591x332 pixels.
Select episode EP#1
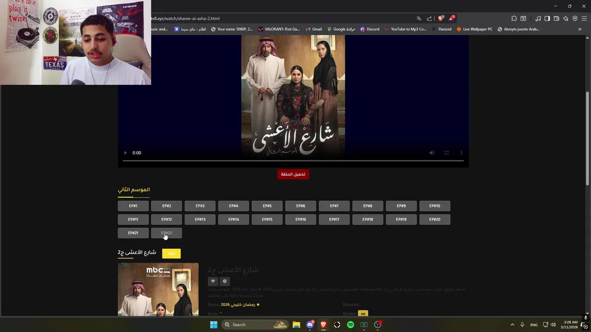coord(133,206)
